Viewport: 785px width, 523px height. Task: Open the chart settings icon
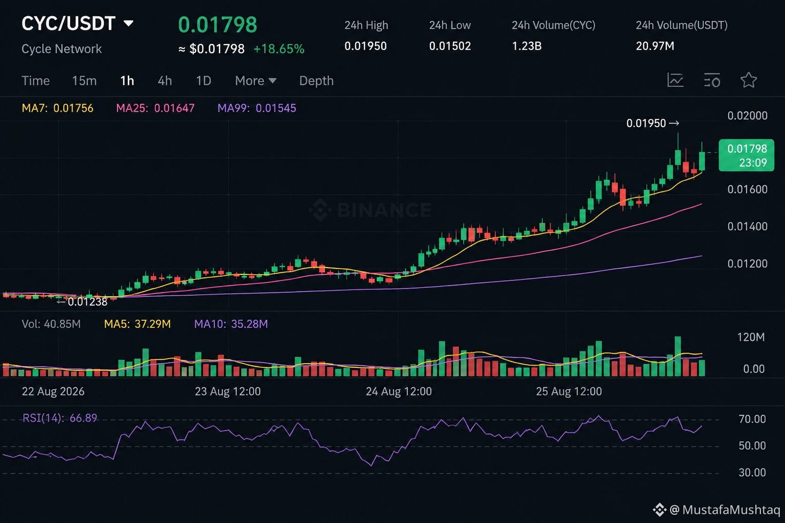pyautogui.click(x=712, y=80)
